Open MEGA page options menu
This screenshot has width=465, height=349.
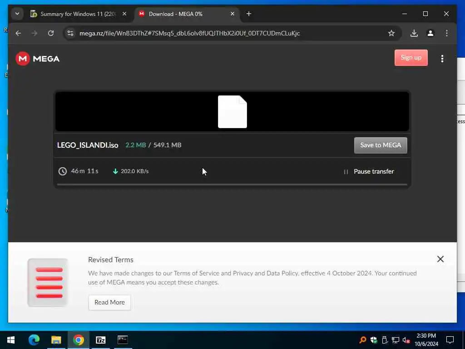tap(442, 59)
